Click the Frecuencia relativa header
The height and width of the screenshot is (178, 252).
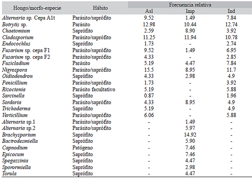(190, 5)
